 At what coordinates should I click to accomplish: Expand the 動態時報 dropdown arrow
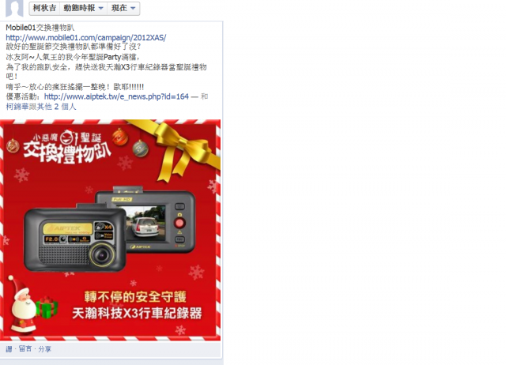click(100, 9)
